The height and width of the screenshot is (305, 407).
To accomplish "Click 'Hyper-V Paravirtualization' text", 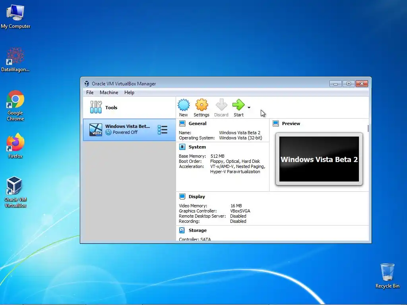I will pyautogui.click(x=235, y=172).
